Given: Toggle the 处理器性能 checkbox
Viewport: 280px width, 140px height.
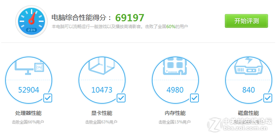Looking at the screenshot, I should [x=48, y=98].
